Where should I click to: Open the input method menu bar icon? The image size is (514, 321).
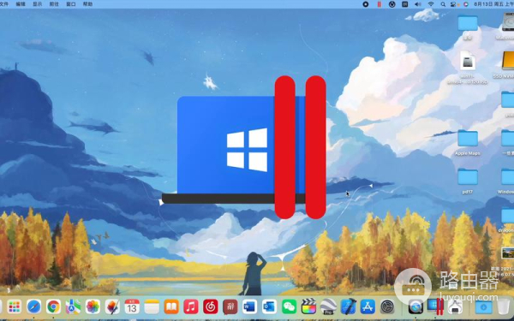(x=405, y=4)
